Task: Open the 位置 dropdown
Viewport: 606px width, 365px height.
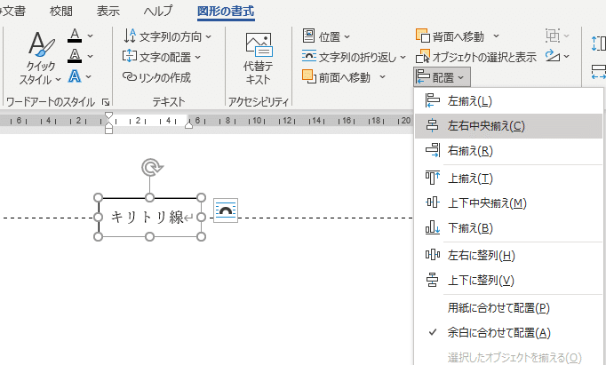Action: 326,36
